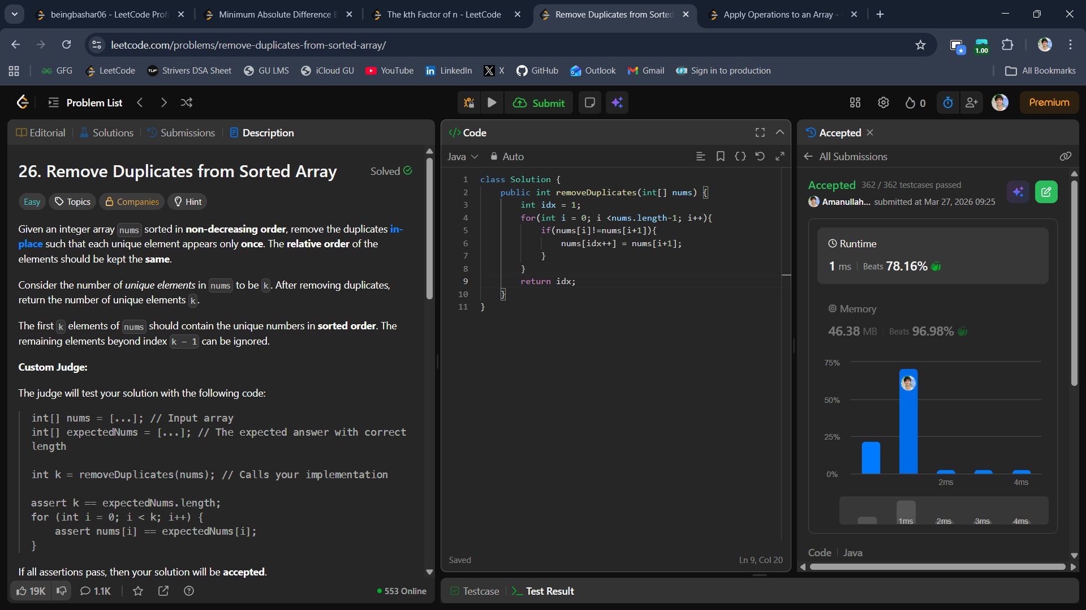This screenshot has height=610, width=1086.
Task: Open the Java language dropdown
Action: point(462,156)
